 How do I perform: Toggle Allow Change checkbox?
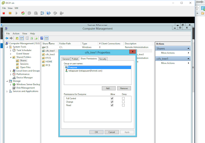112,102
